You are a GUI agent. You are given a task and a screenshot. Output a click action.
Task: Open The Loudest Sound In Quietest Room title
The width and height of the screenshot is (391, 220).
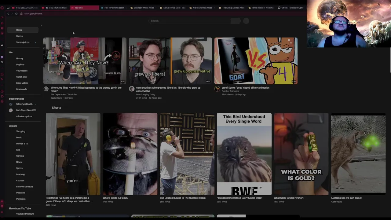tap(183, 198)
